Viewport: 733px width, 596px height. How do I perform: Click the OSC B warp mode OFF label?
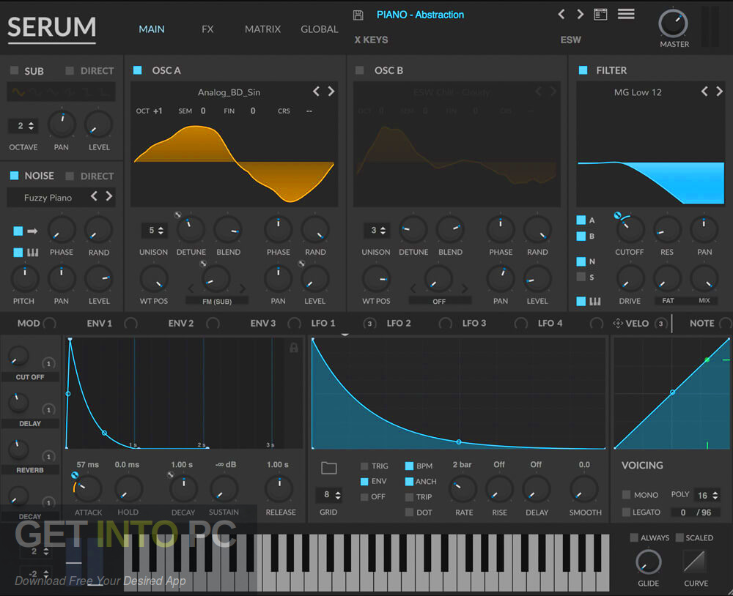(439, 301)
